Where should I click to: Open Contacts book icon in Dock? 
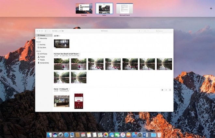tap(78, 135)
